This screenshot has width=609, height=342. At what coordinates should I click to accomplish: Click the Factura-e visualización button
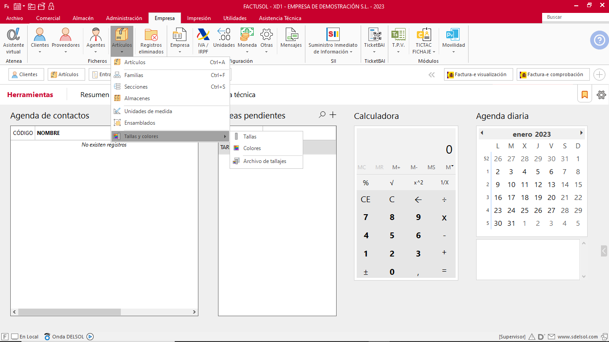[478, 75]
